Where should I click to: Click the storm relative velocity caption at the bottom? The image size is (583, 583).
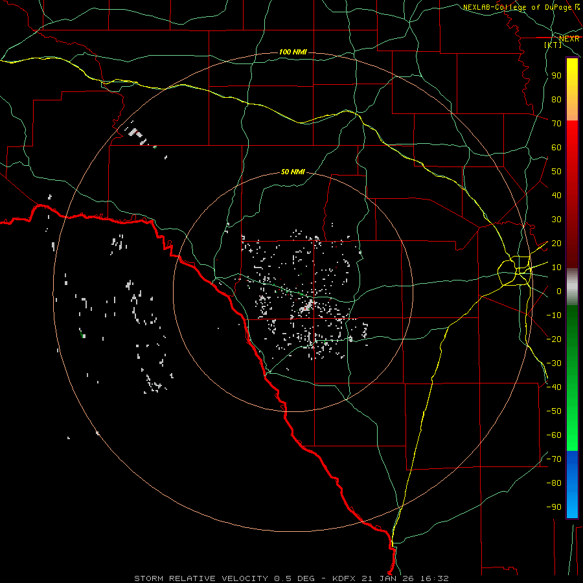tap(291, 578)
